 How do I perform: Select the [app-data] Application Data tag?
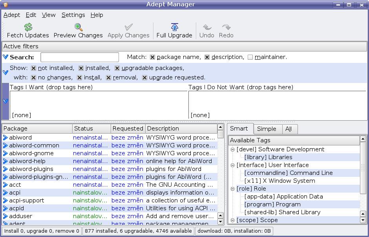tap(283, 197)
